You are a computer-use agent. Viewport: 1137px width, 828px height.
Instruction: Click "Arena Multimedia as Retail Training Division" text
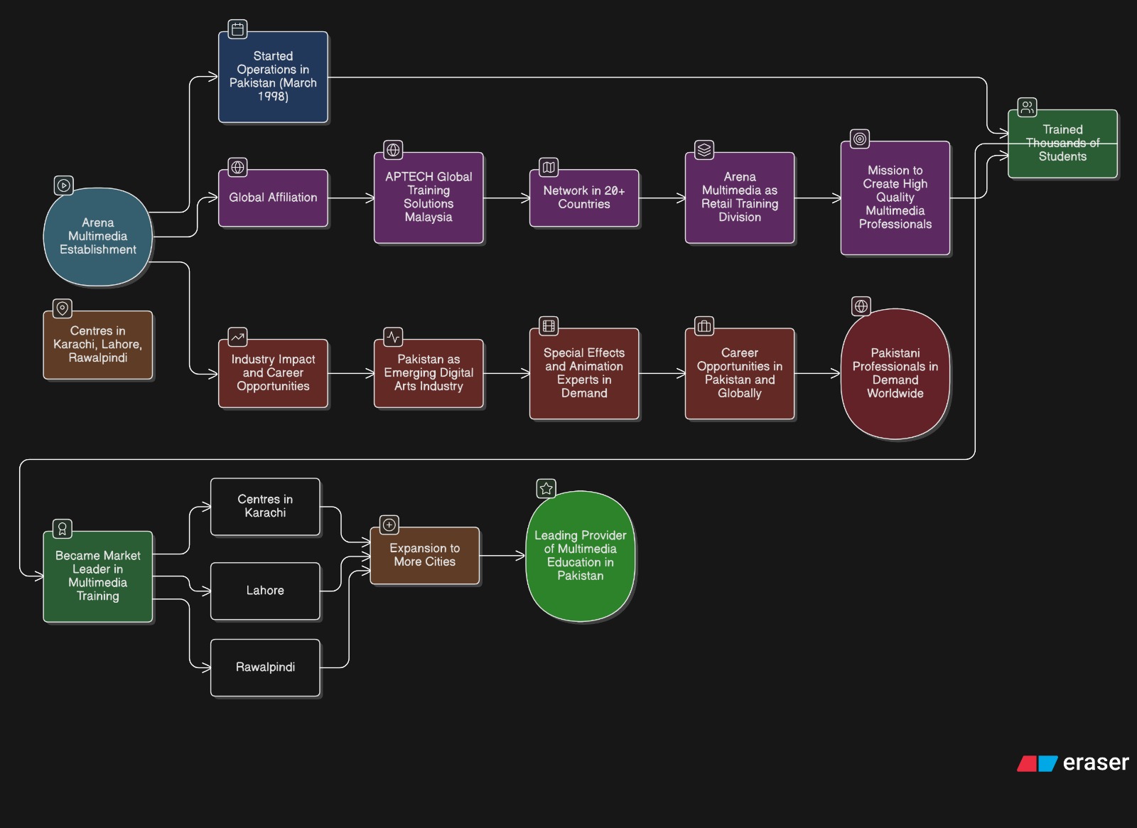click(740, 197)
